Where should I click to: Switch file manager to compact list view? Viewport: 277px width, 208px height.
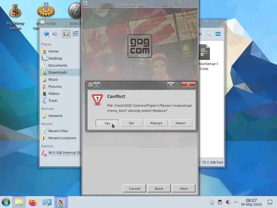pyautogui.click(x=76, y=34)
